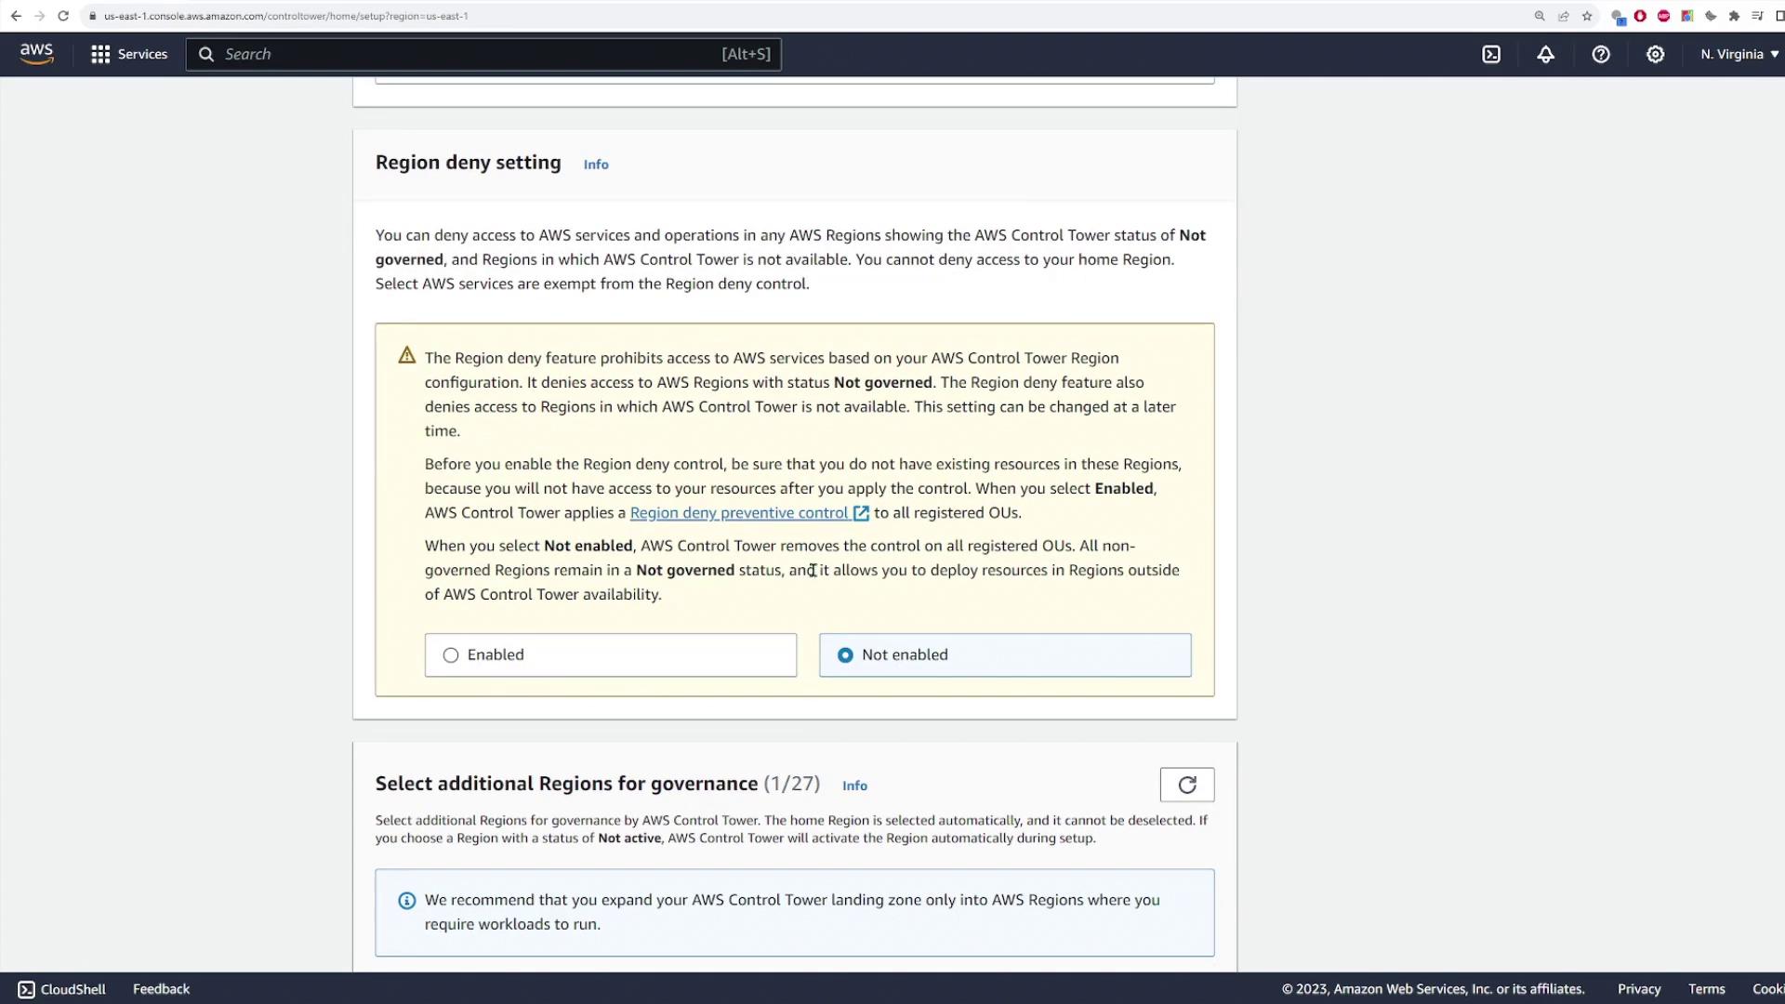
Task: Open the Feedback footer item
Action: pyautogui.click(x=161, y=989)
